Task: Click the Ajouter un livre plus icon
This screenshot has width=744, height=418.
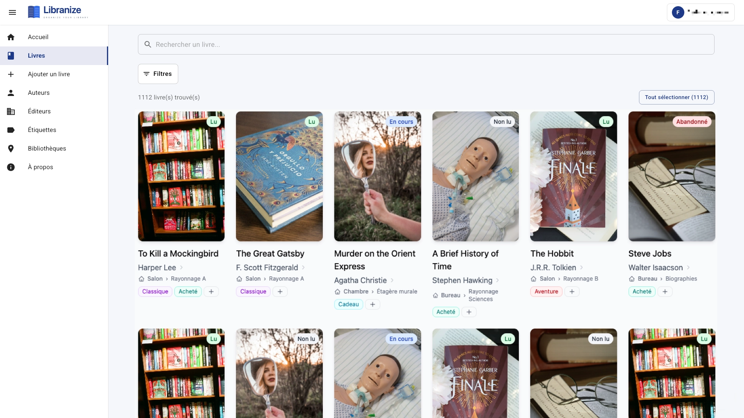Action: coord(11,74)
